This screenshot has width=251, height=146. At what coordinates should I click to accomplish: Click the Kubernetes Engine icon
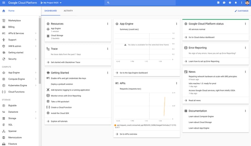[x=4, y=85]
